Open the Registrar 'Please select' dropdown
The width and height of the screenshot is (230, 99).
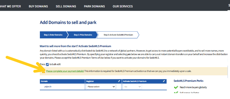101,87
